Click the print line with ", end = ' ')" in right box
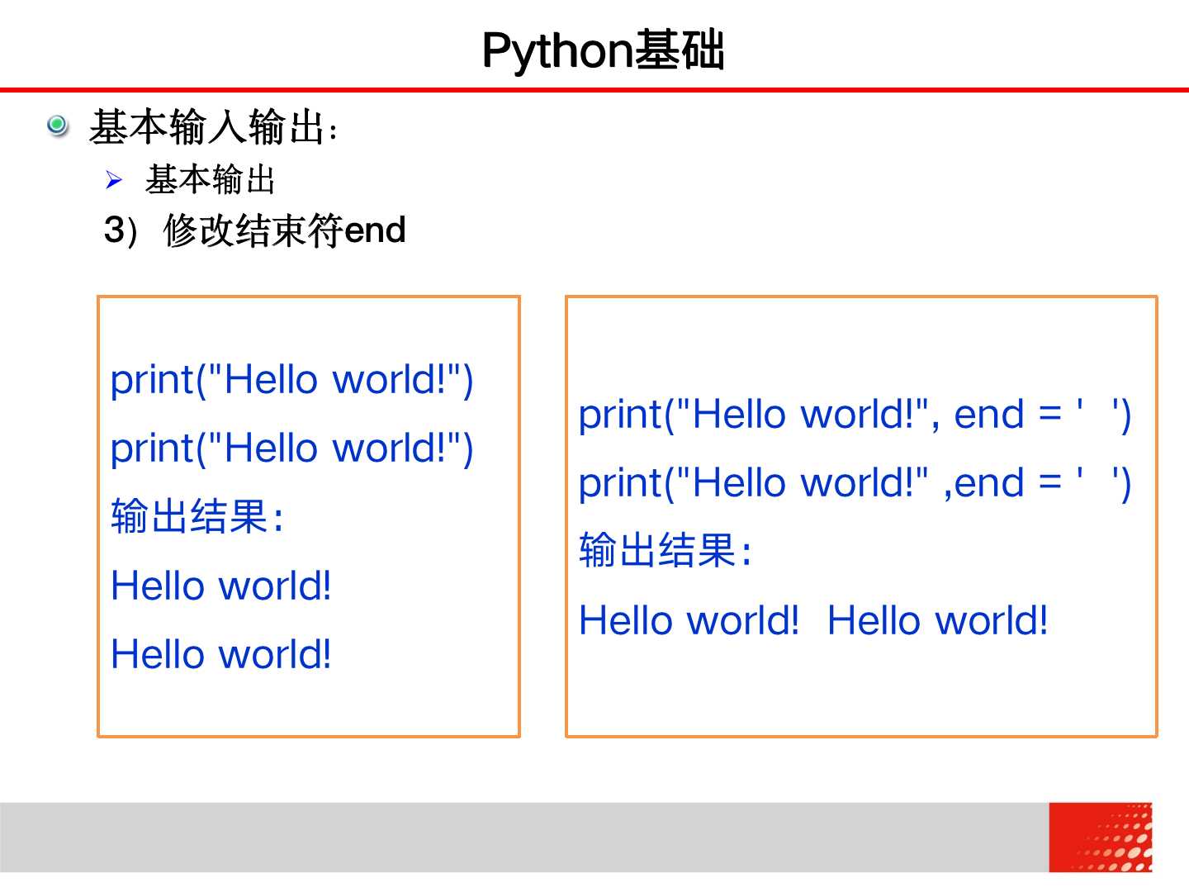Viewport: 1189px width, 892px height. click(855, 415)
